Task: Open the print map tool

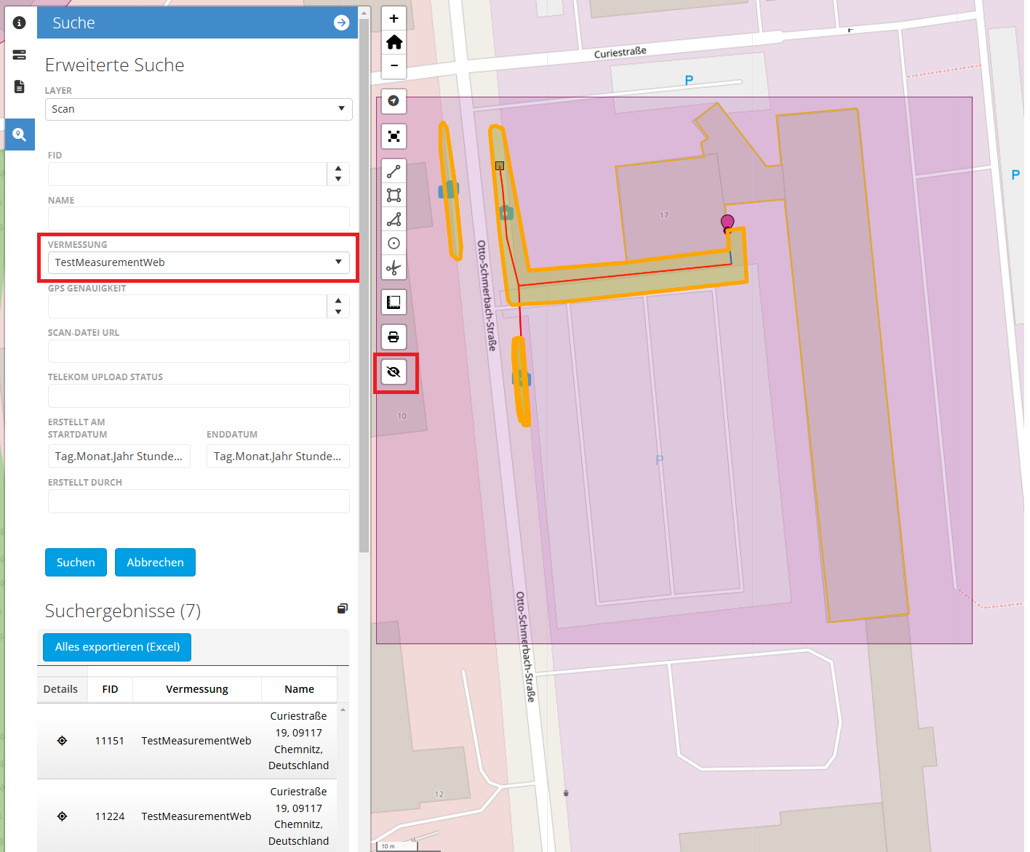Action: (394, 337)
